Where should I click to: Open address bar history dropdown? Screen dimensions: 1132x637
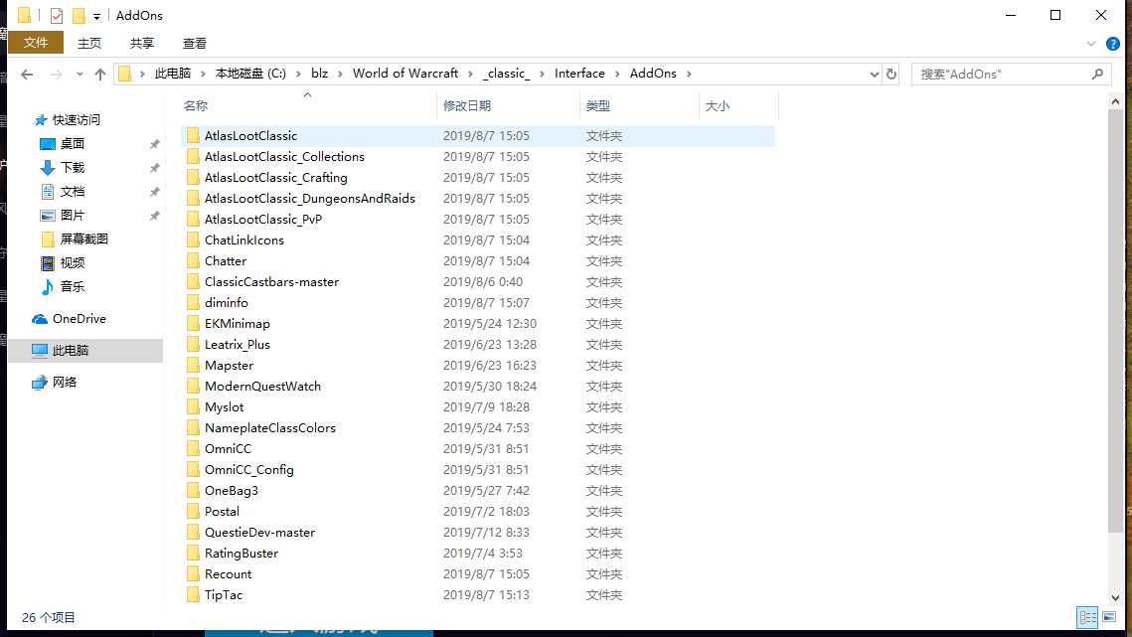[874, 74]
